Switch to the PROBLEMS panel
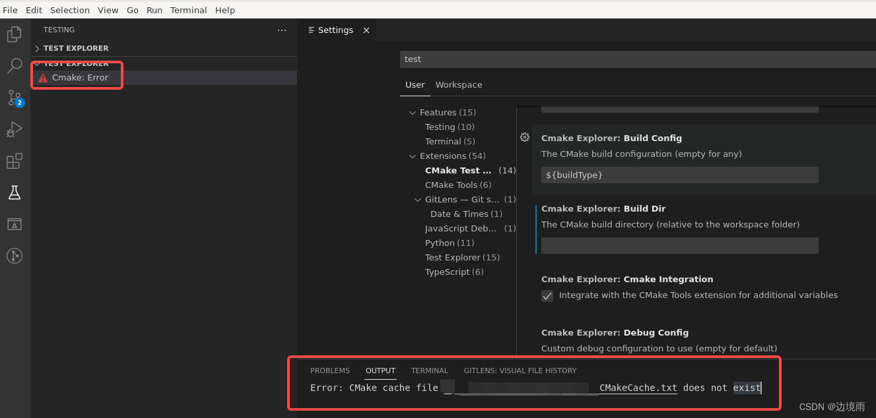The height and width of the screenshot is (418, 876). (329, 371)
